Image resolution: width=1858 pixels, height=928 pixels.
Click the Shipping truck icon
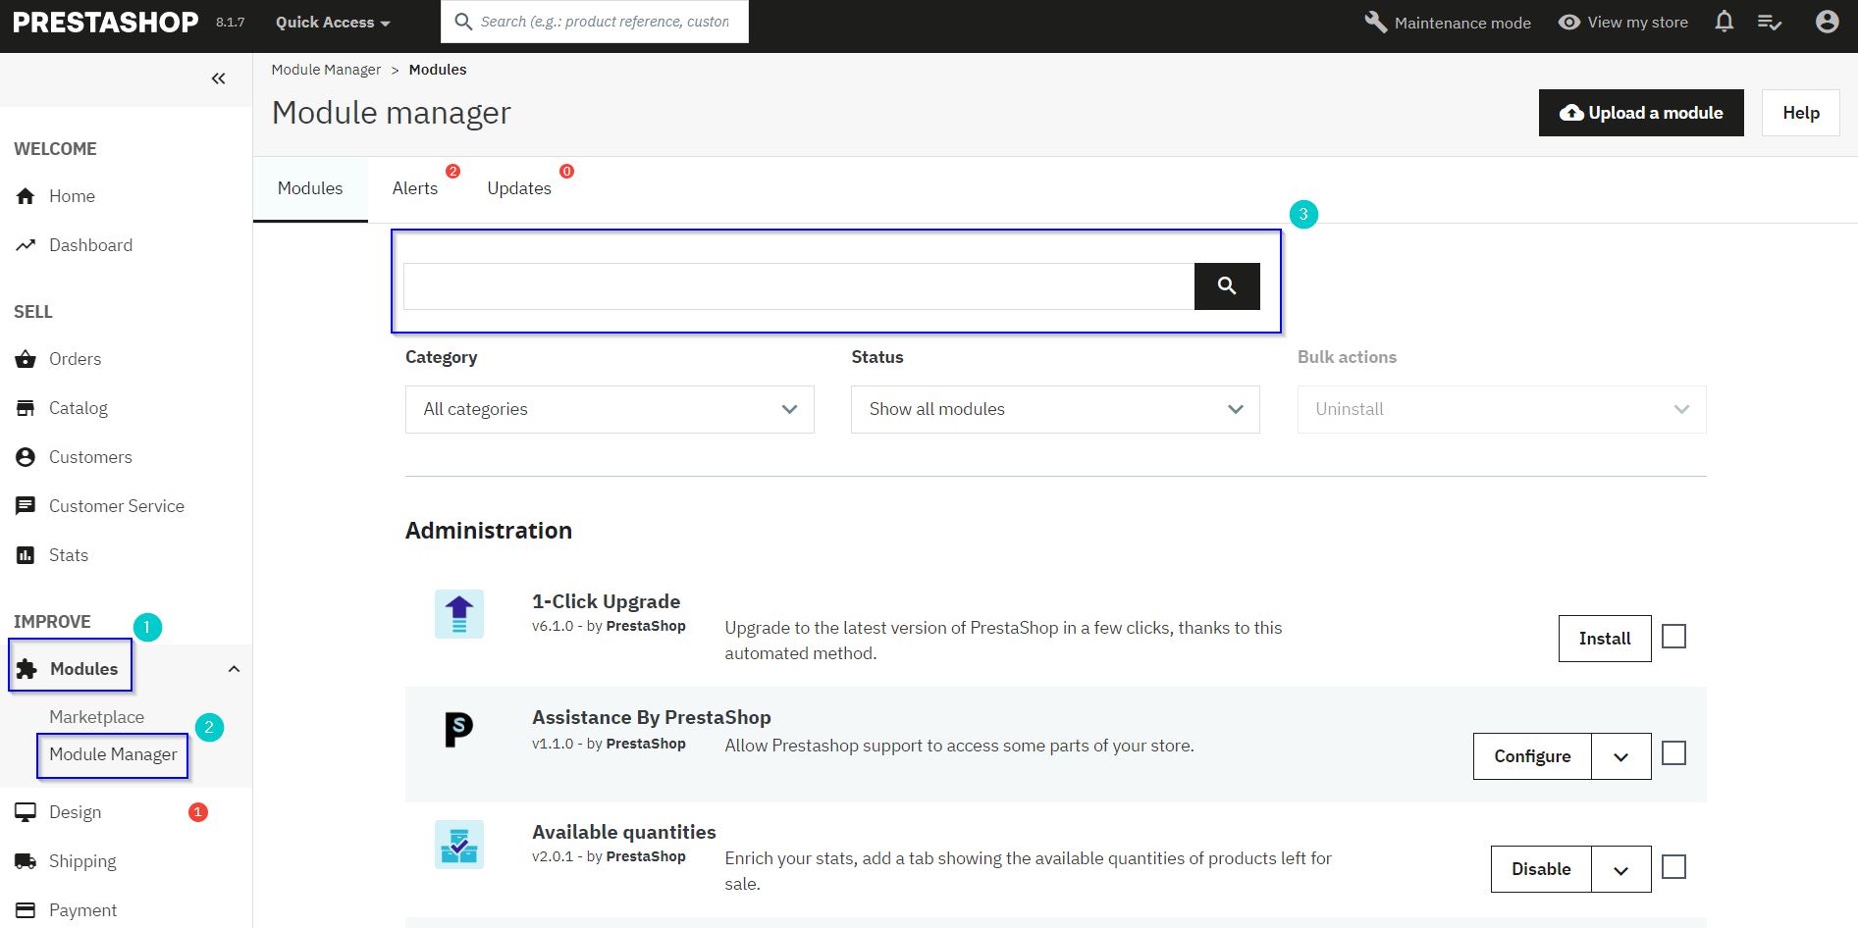click(x=26, y=861)
